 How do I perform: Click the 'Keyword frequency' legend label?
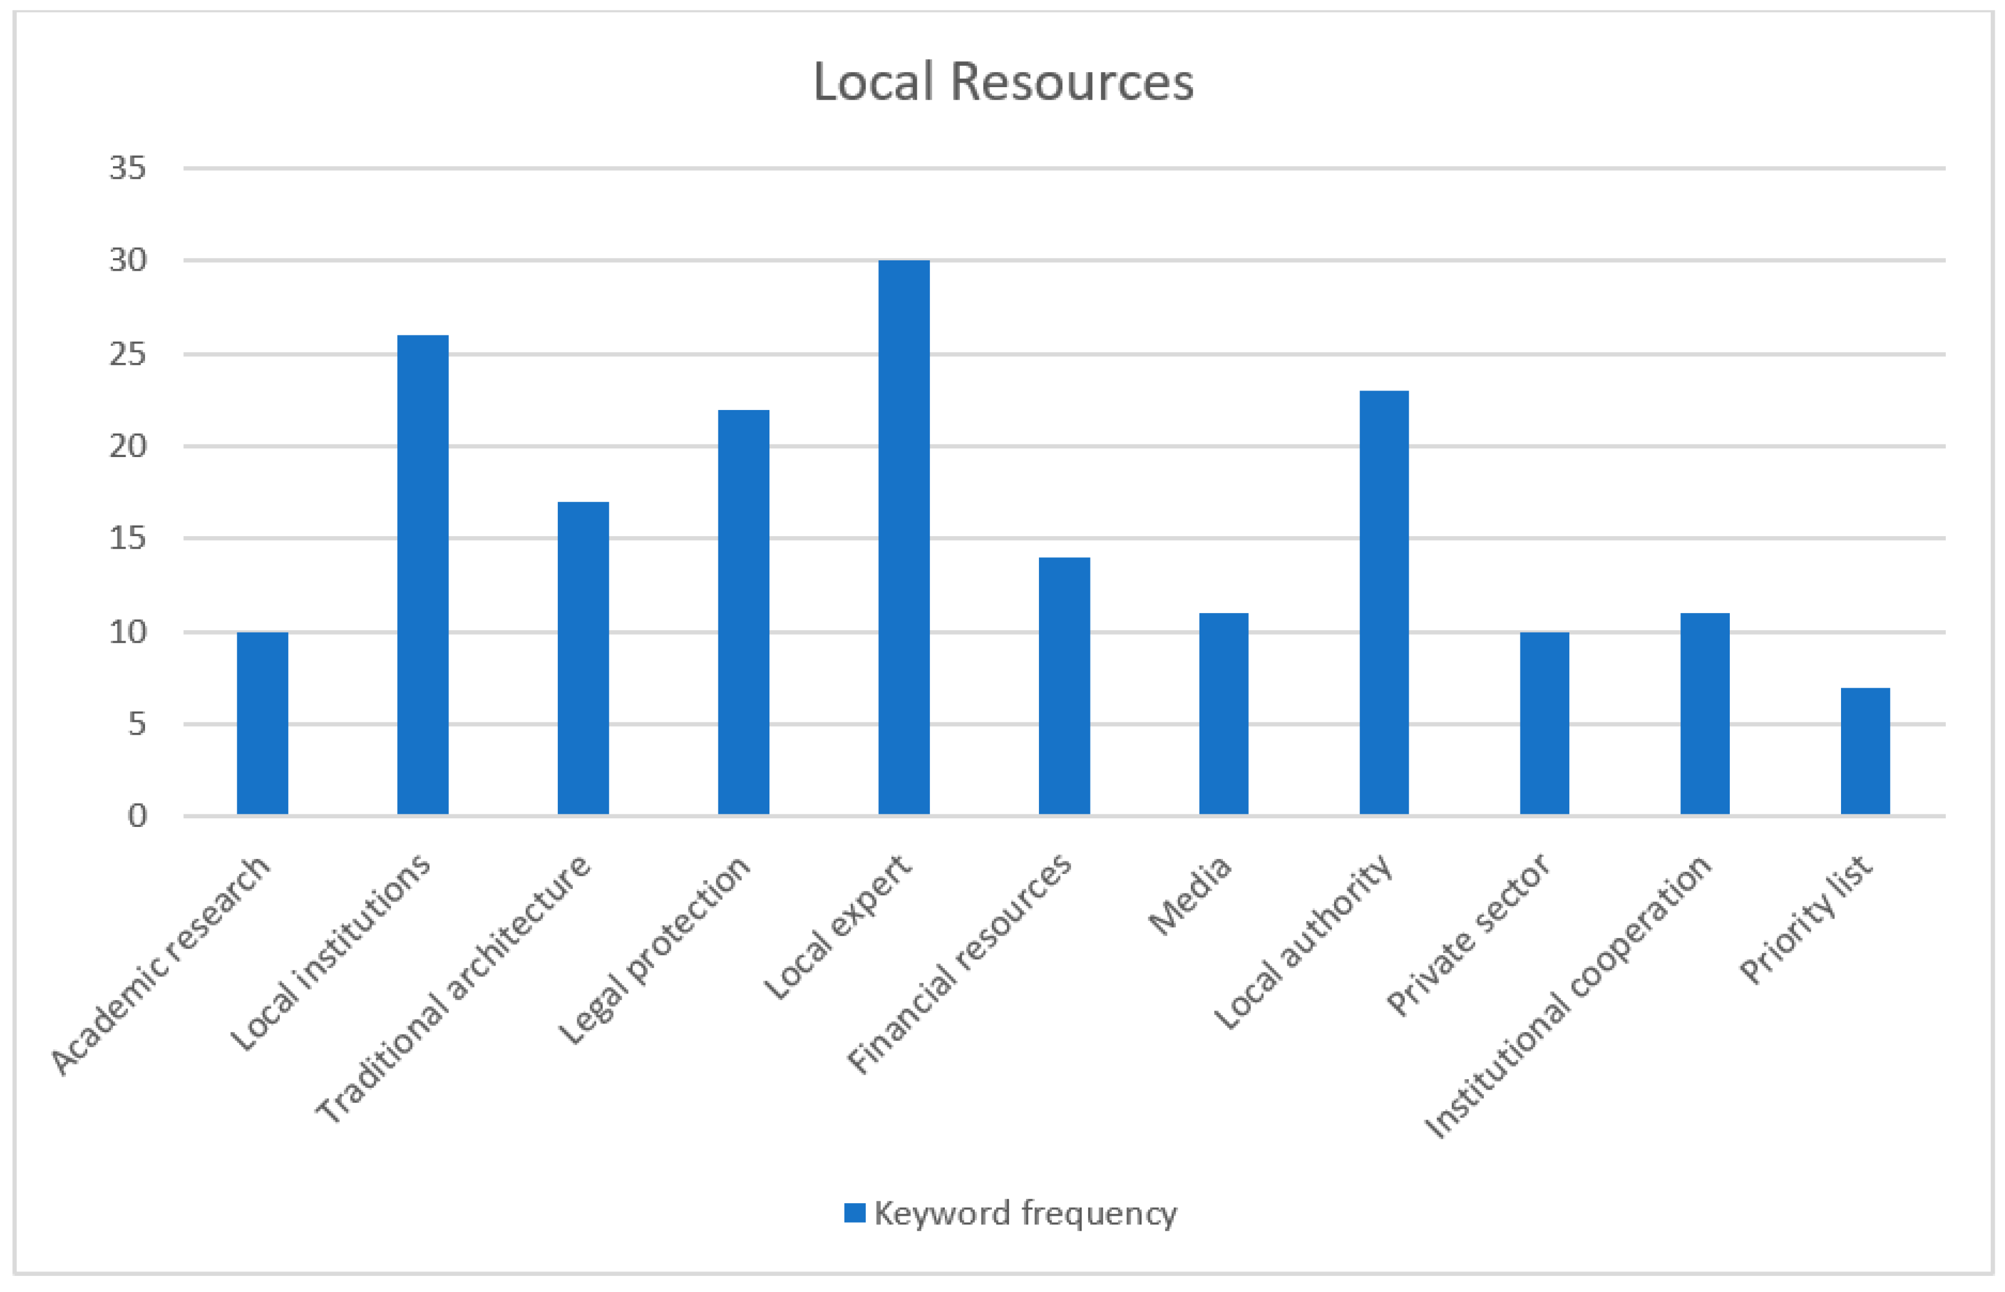tap(1026, 1214)
